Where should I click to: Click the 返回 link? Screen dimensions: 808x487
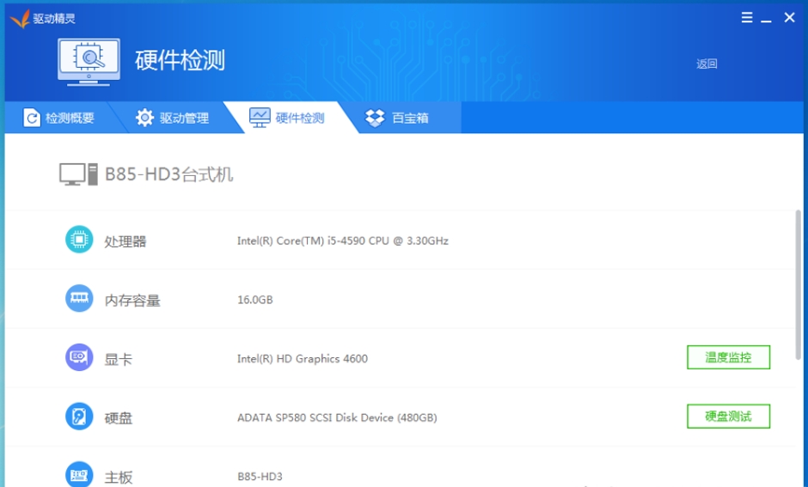707,64
